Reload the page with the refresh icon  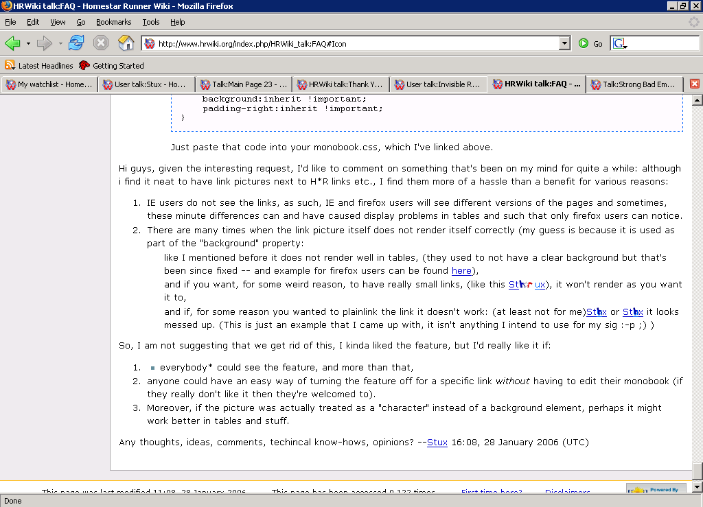pos(76,43)
